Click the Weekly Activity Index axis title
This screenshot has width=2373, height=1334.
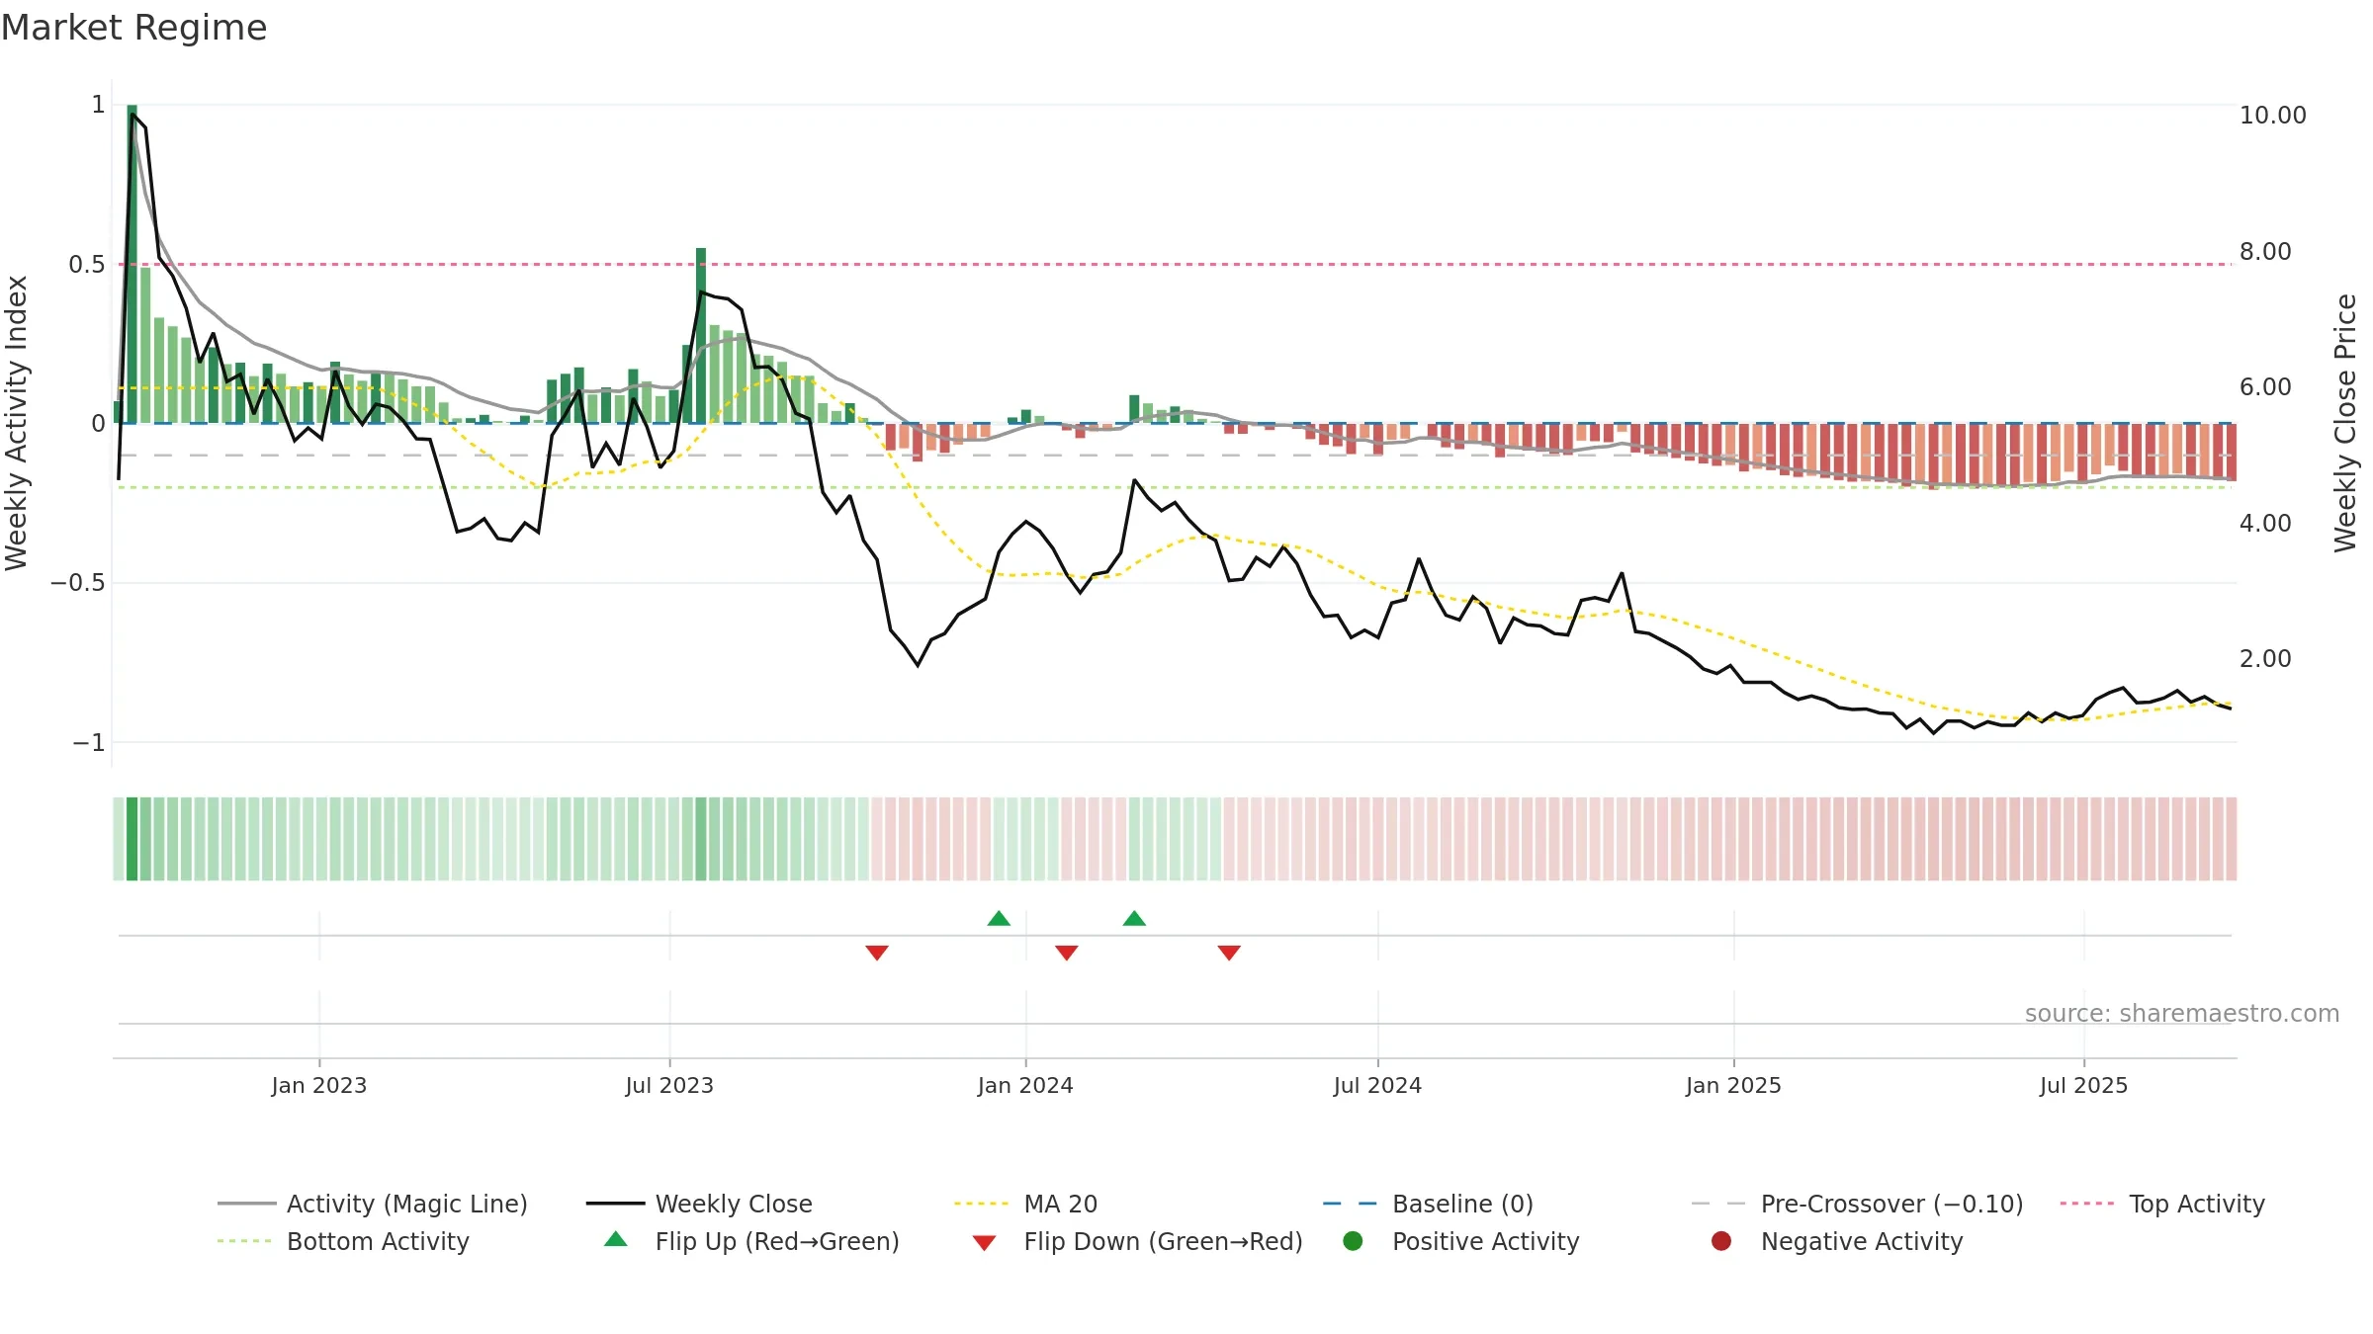click(x=16, y=423)
